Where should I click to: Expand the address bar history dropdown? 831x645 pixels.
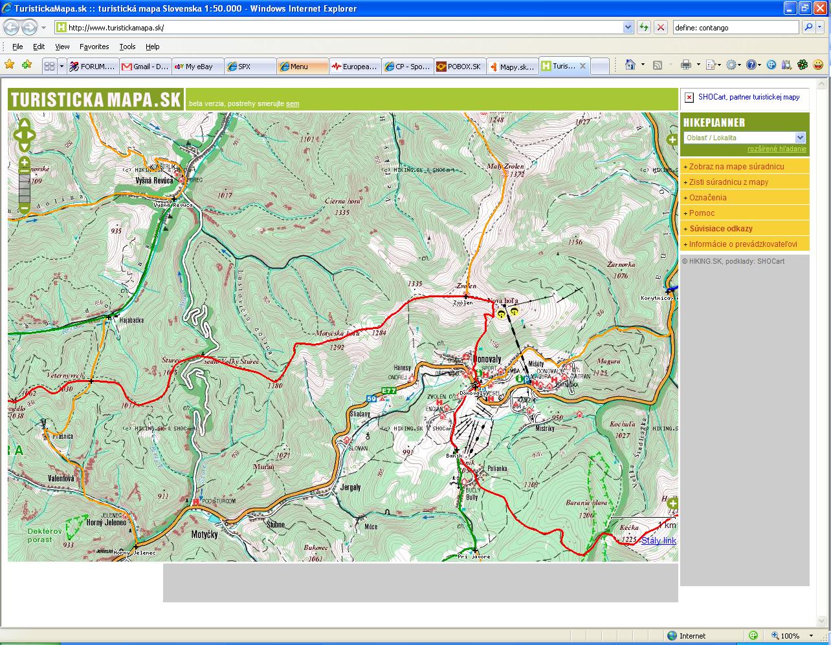tap(628, 27)
